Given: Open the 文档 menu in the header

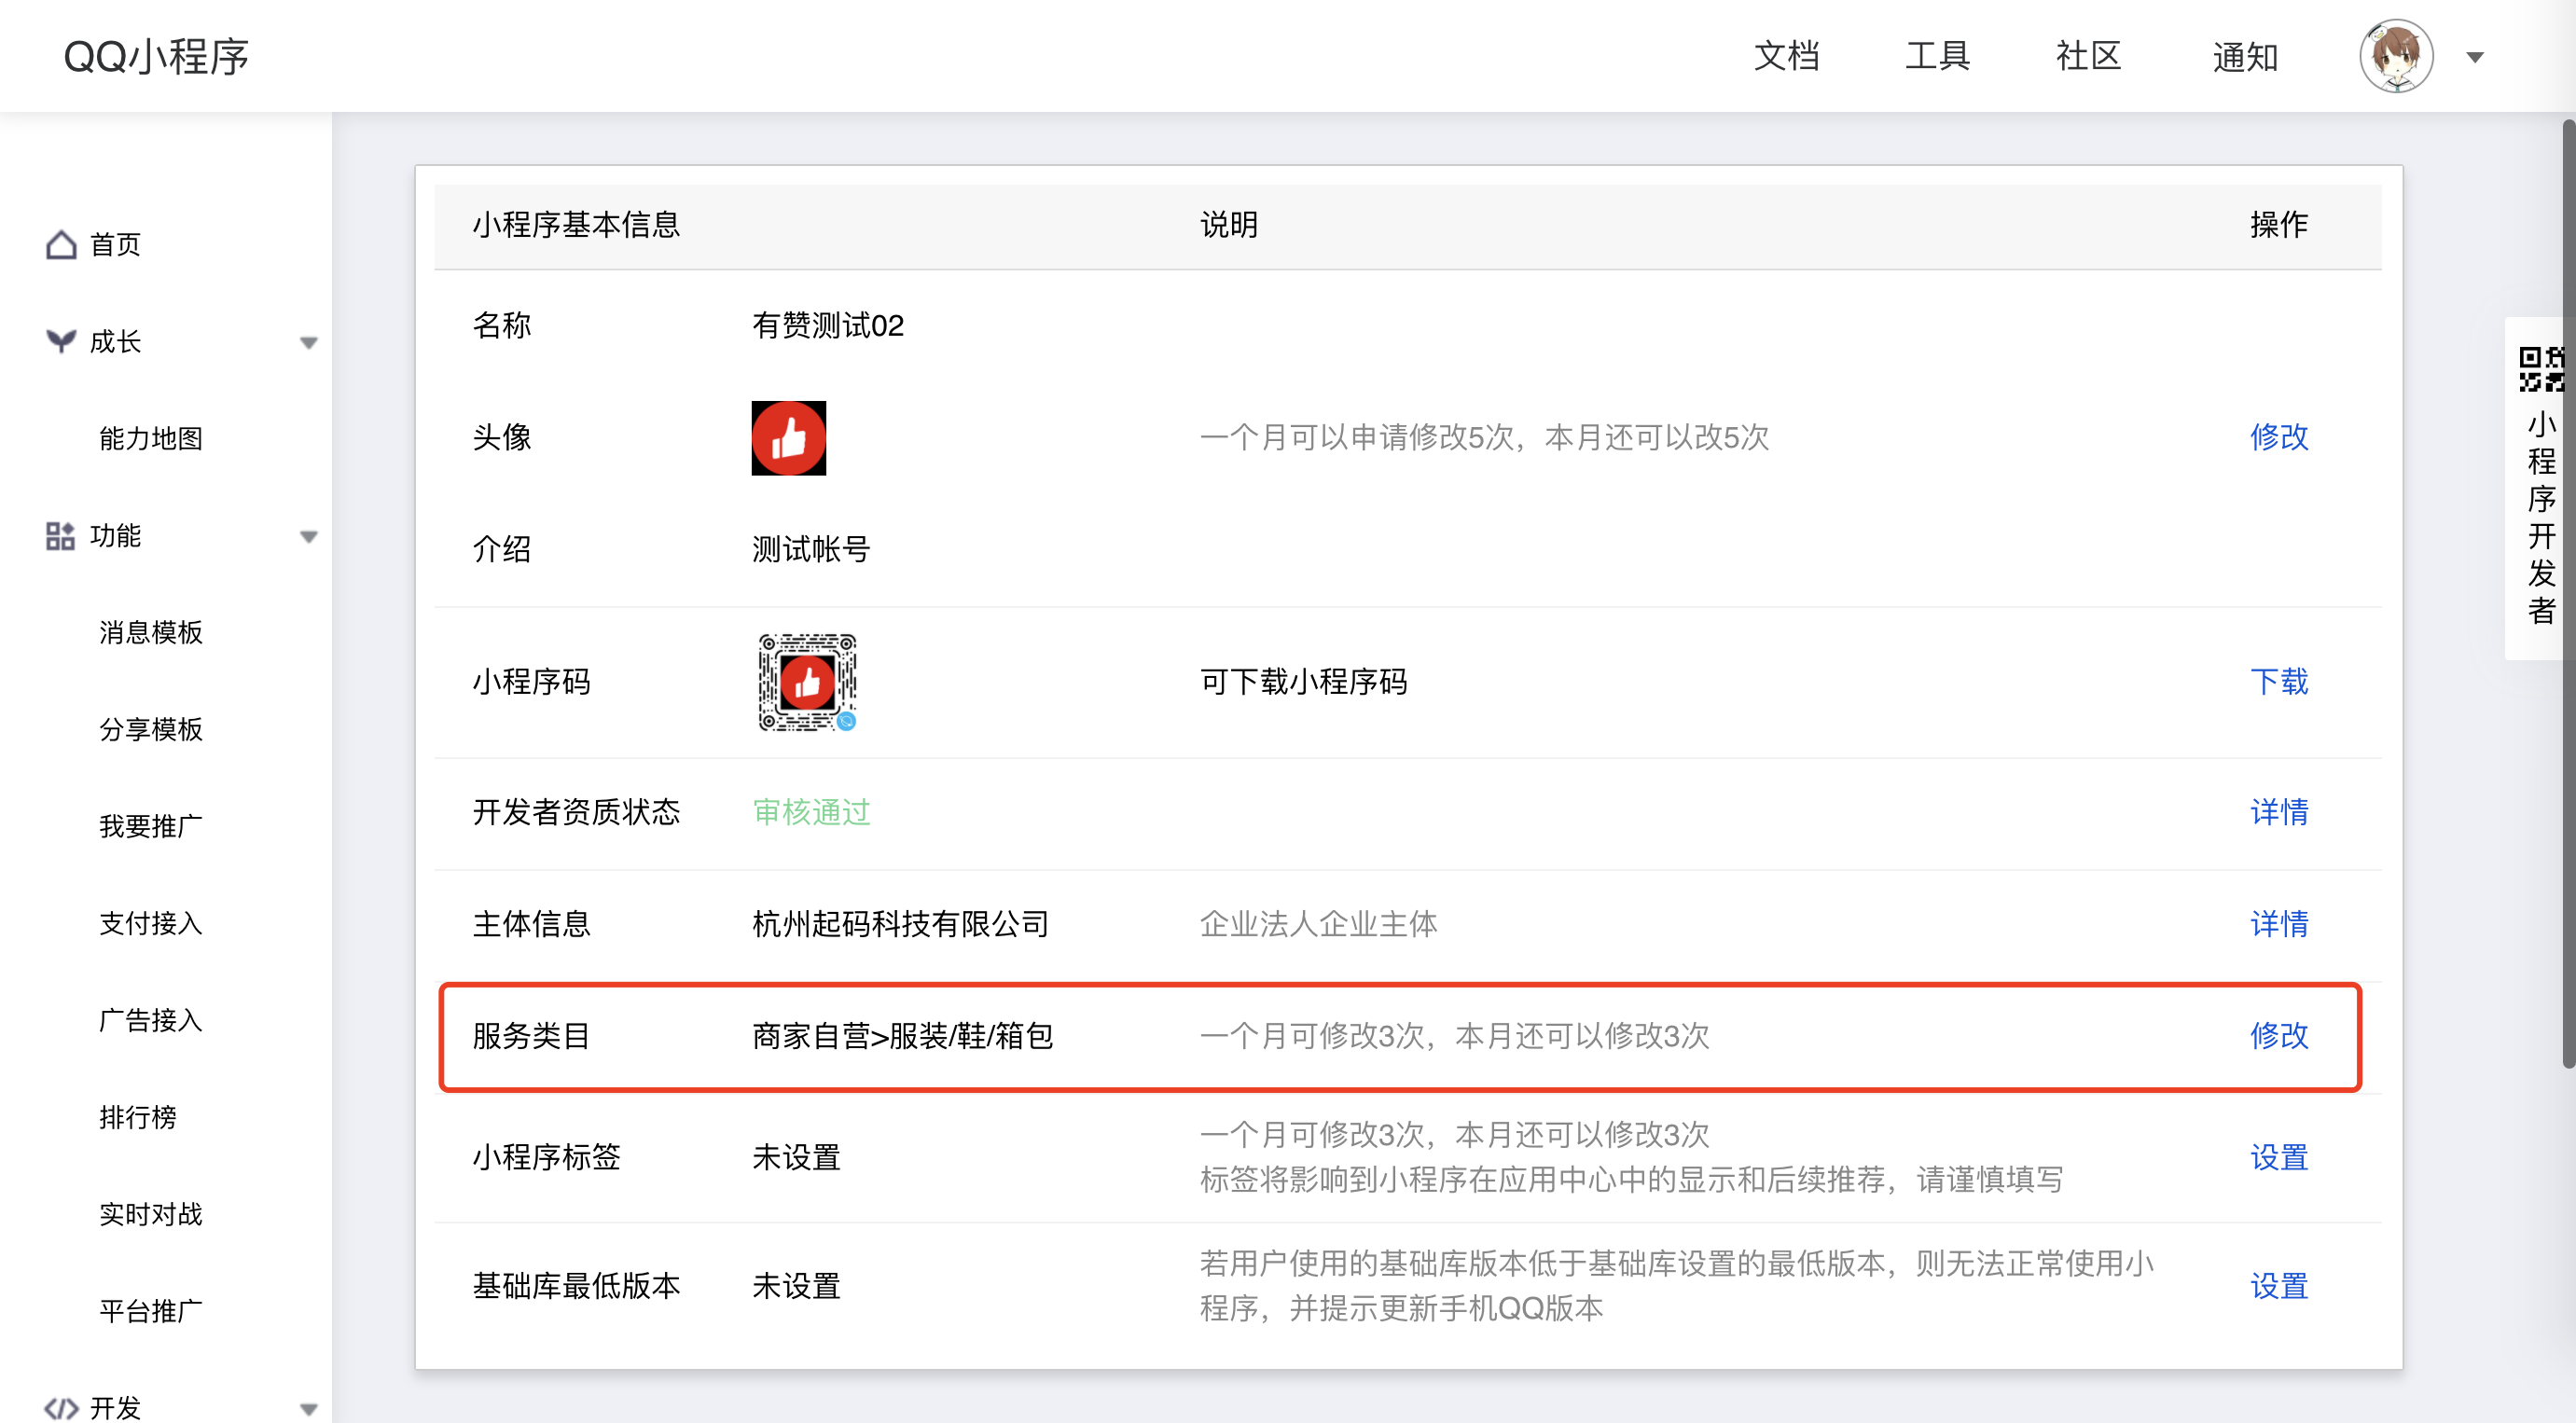Looking at the screenshot, I should pos(1787,56).
